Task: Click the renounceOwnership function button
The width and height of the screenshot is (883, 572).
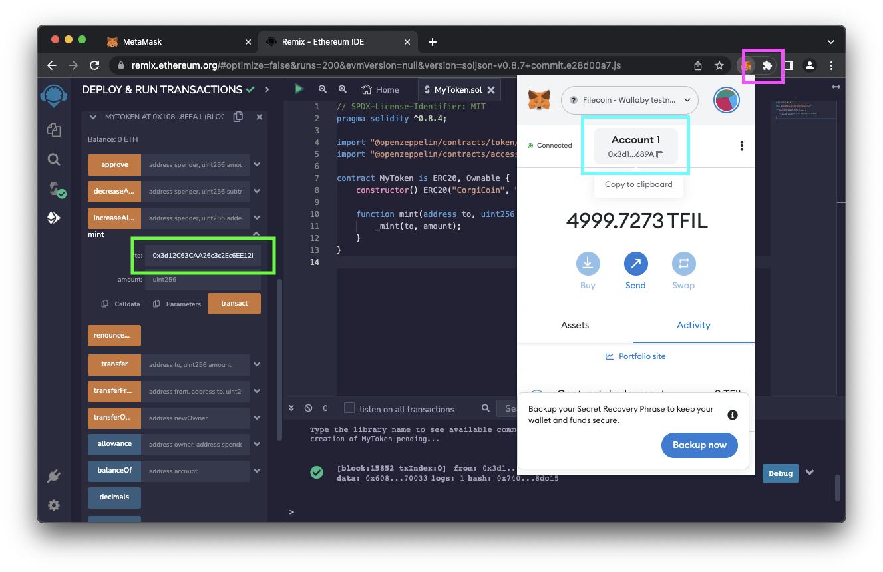Action: 114,336
